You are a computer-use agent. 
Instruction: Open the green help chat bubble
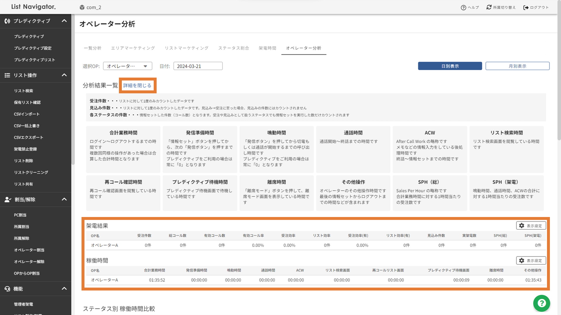click(541, 303)
